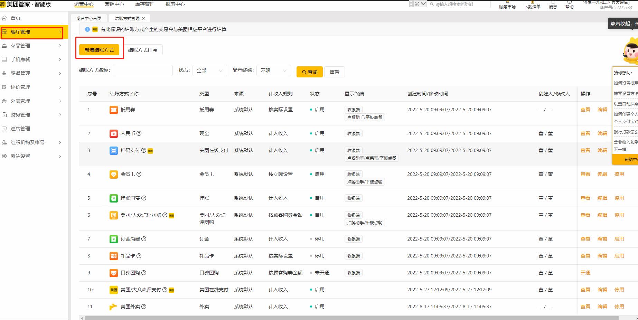Open 帮助 help in top bar
This screenshot has width=638, height=320.
coord(569,4)
